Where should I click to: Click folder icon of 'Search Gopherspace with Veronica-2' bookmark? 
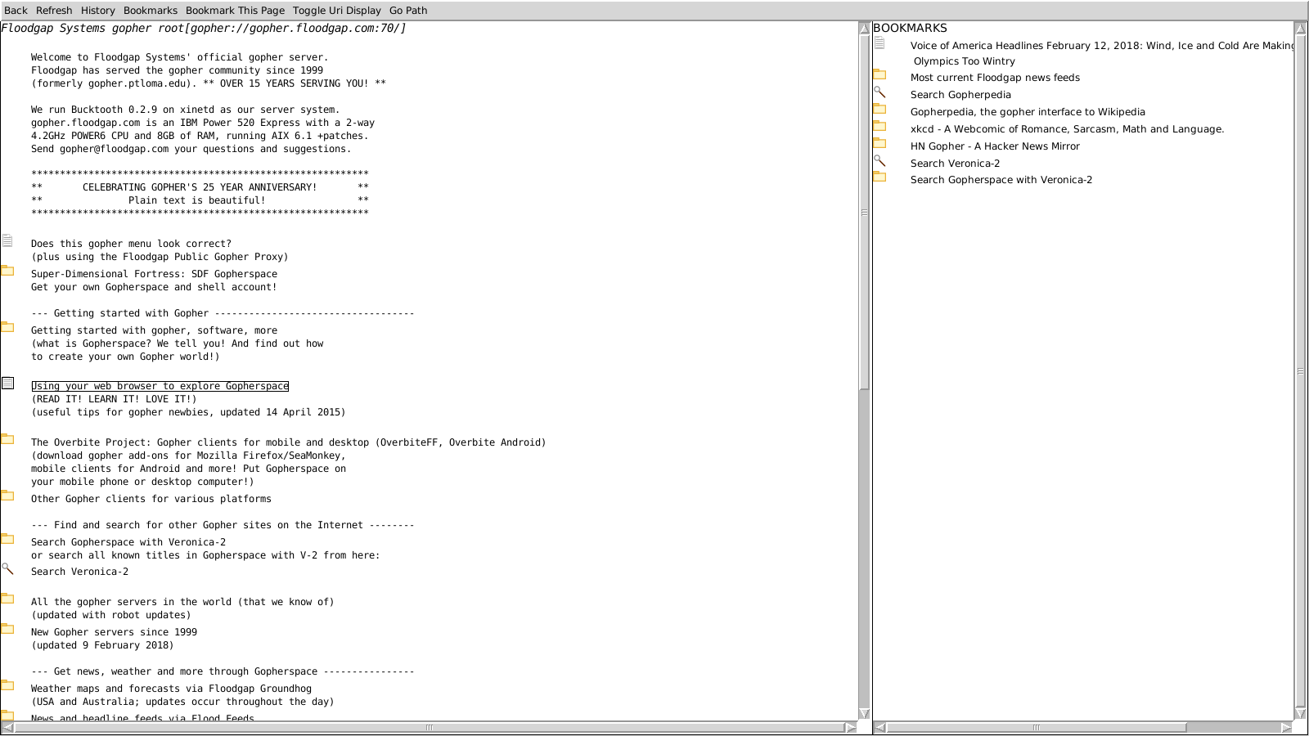point(879,177)
